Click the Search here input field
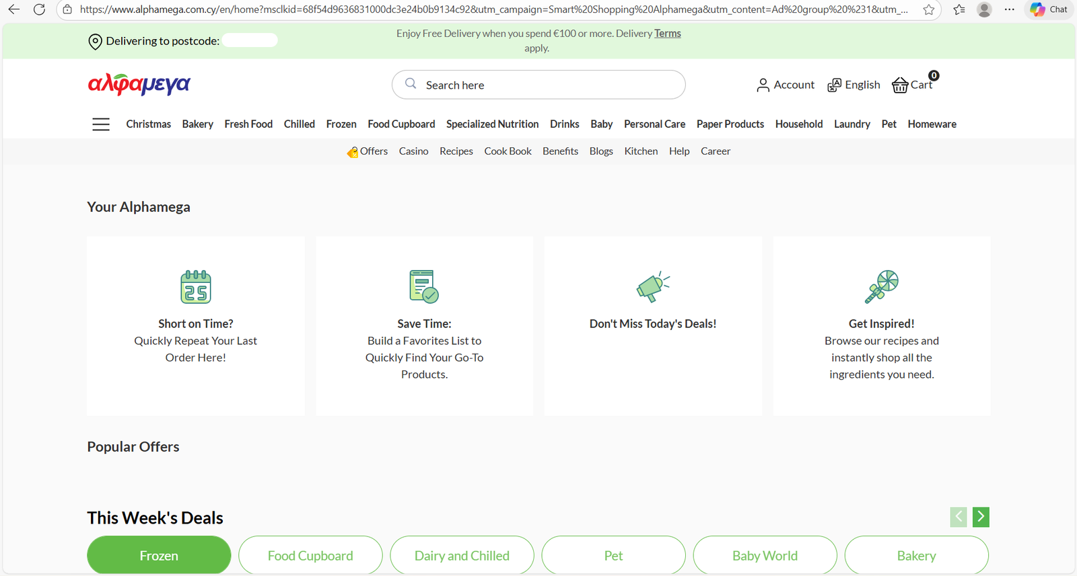The height and width of the screenshot is (576, 1077). 538,85
